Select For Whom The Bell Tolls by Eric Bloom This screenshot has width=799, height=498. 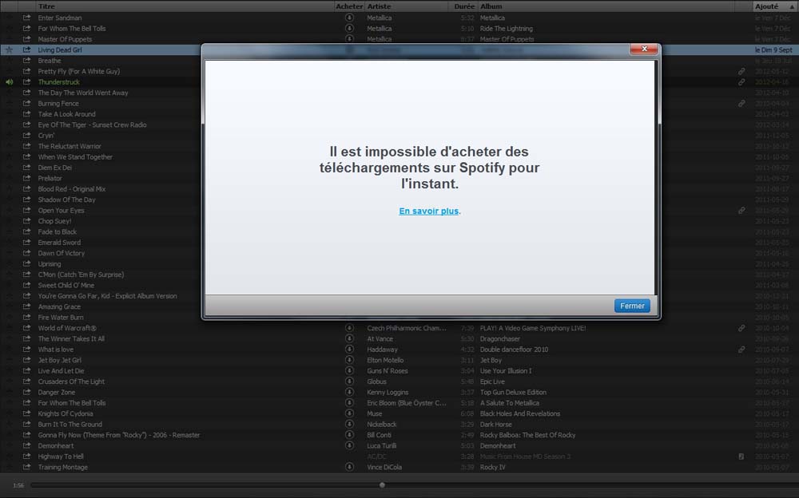pos(72,403)
